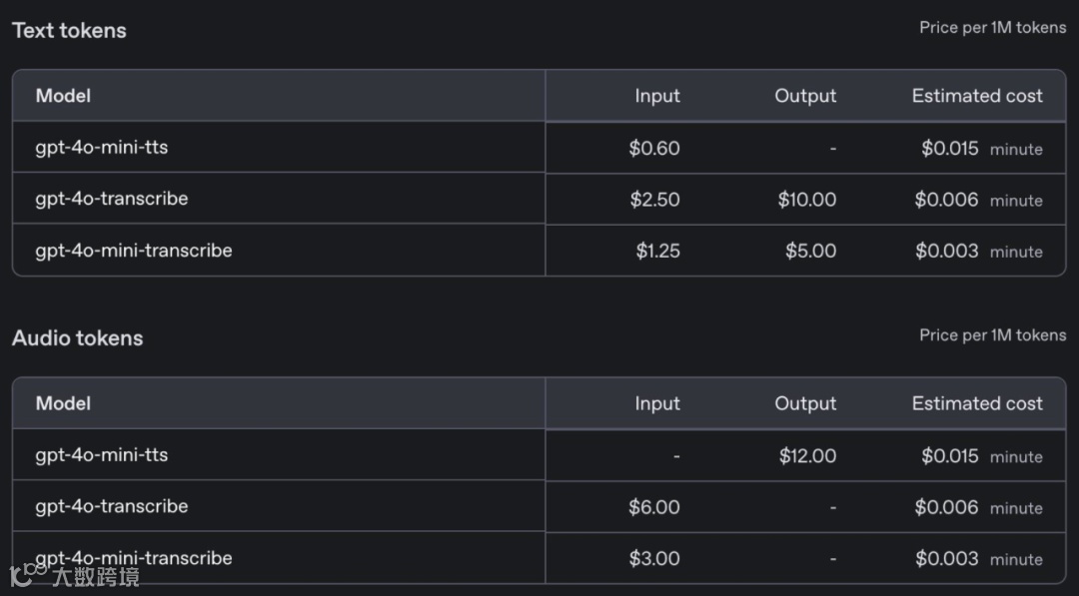
Task: Click the $0.60 input price cell
Action: point(654,149)
